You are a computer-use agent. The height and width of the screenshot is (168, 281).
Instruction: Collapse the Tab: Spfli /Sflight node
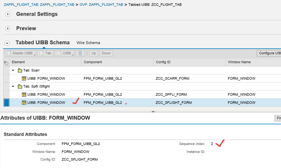coord(13,87)
